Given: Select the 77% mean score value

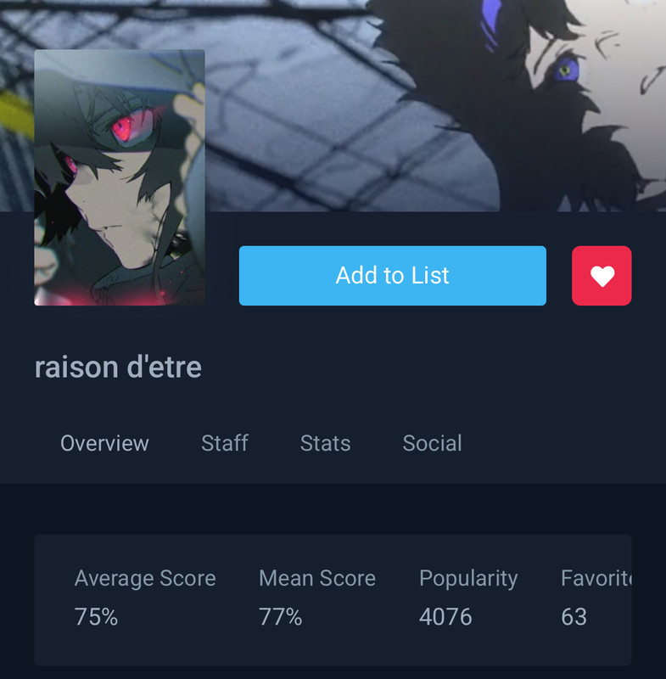Looking at the screenshot, I should pyautogui.click(x=281, y=616).
